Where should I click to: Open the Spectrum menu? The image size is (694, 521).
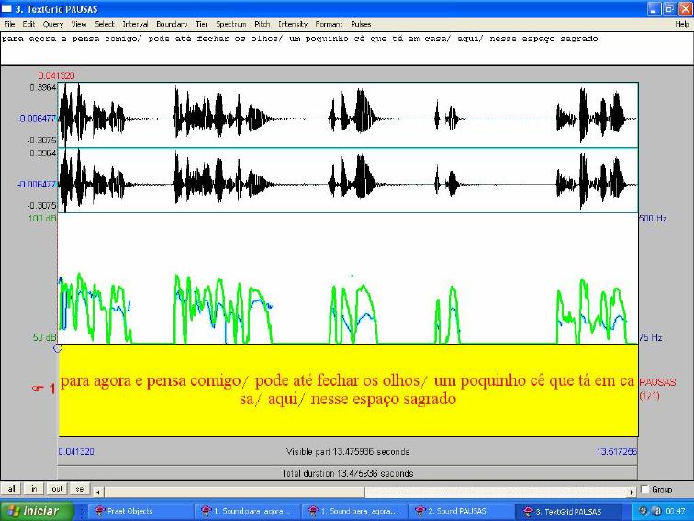coord(231,24)
